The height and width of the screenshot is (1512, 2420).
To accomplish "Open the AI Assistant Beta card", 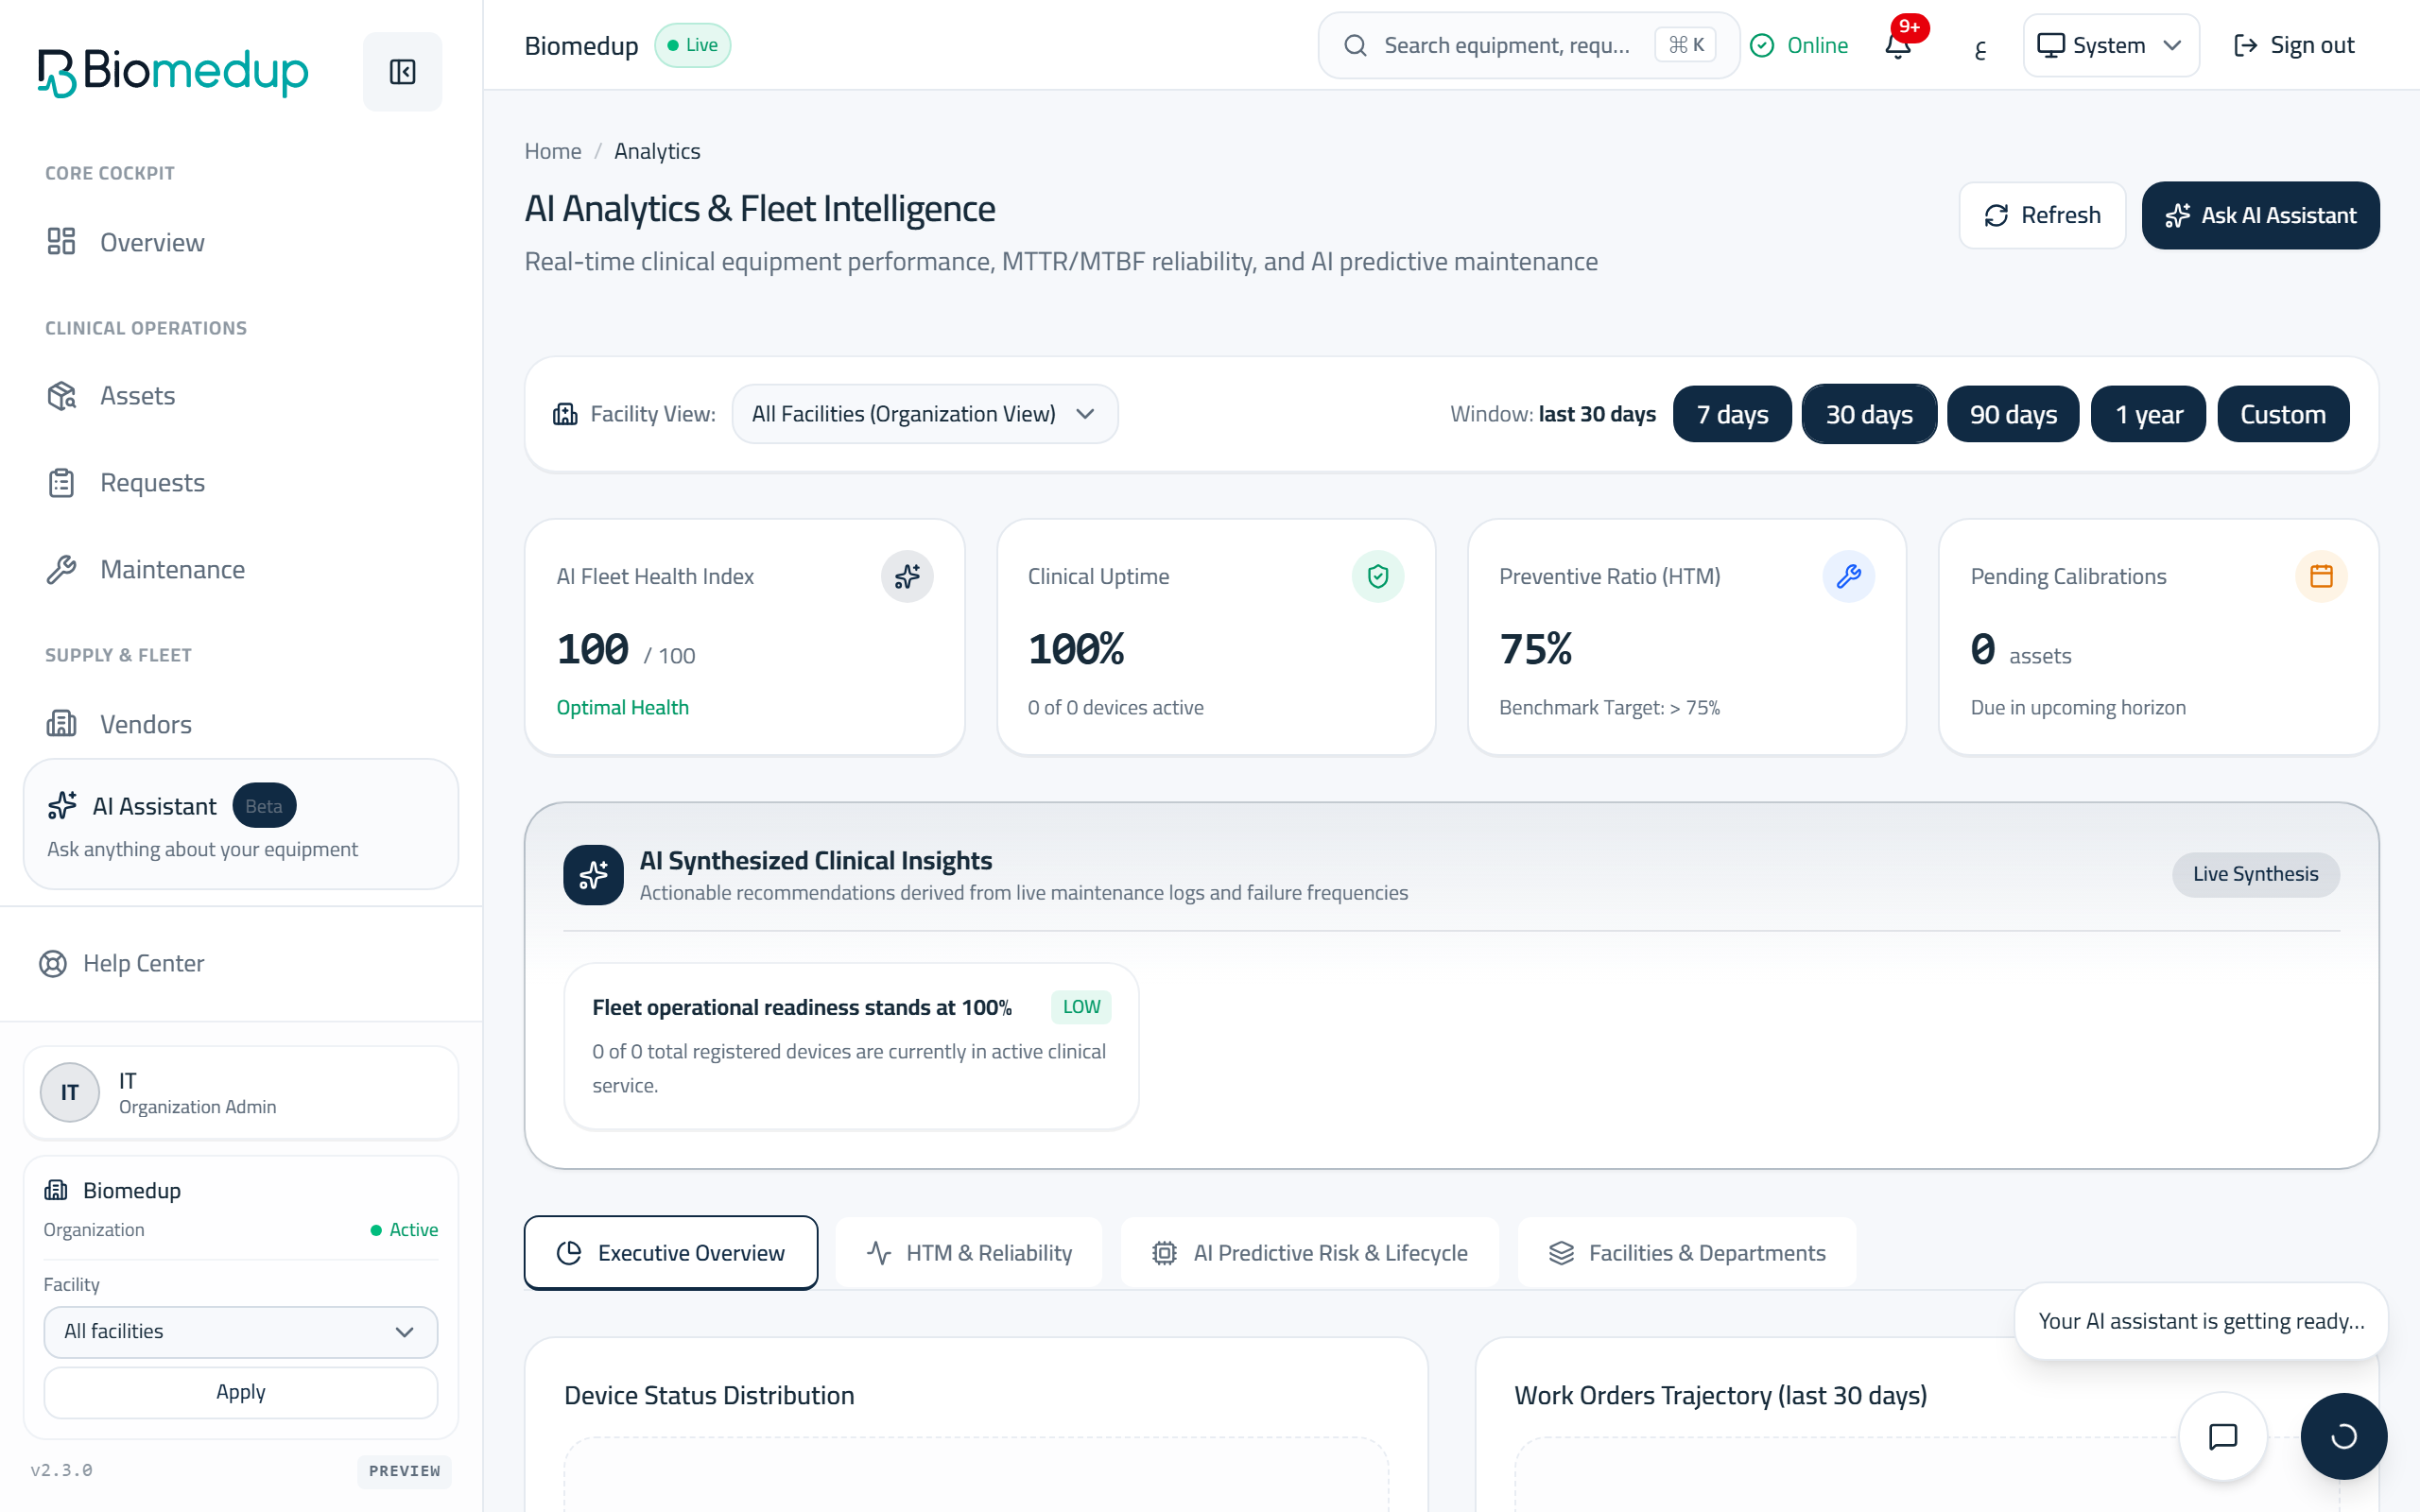I will (x=240, y=825).
